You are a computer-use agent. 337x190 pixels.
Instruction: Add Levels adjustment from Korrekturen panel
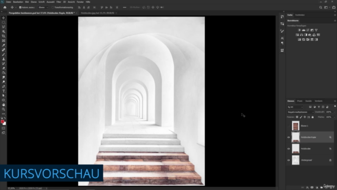click(x=303, y=30)
